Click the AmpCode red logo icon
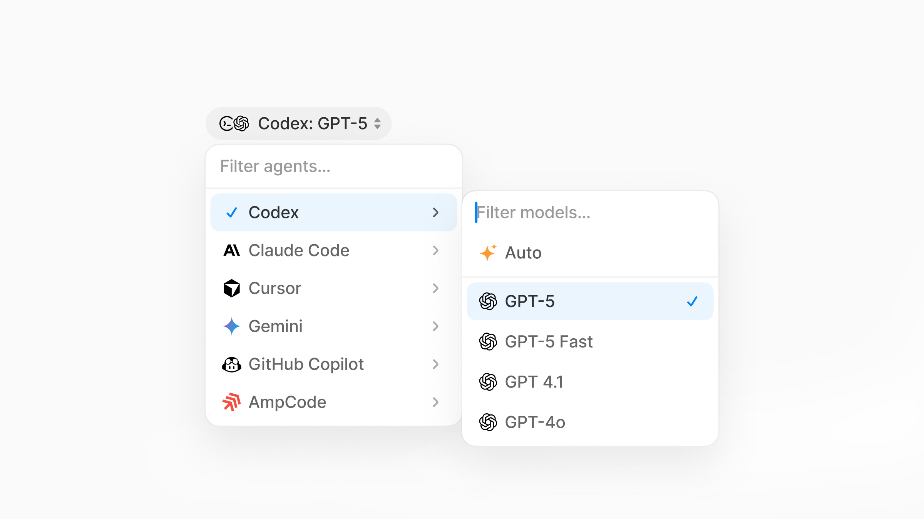This screenshot has height=519, width=924. 232,402
